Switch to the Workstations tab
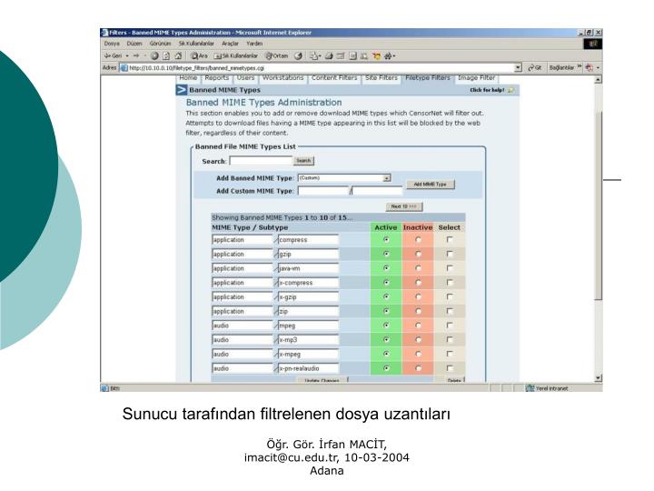The width and height of the screenshot is (654, 491). (282, 78)
